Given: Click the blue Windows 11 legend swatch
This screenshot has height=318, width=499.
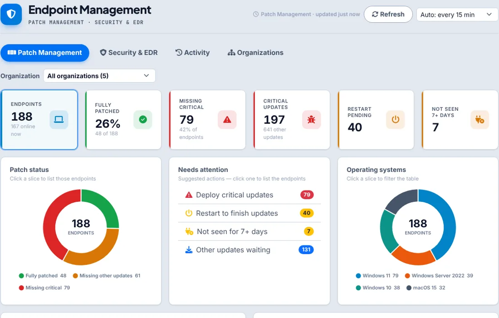Looking at the screenshot, I should pyautogui.click(x=358, y=276).
